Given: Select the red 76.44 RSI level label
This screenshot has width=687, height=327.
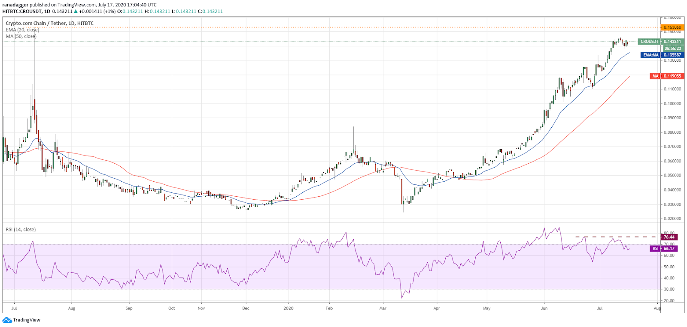Looking at the screenshot, I should [x=669, y=237].
